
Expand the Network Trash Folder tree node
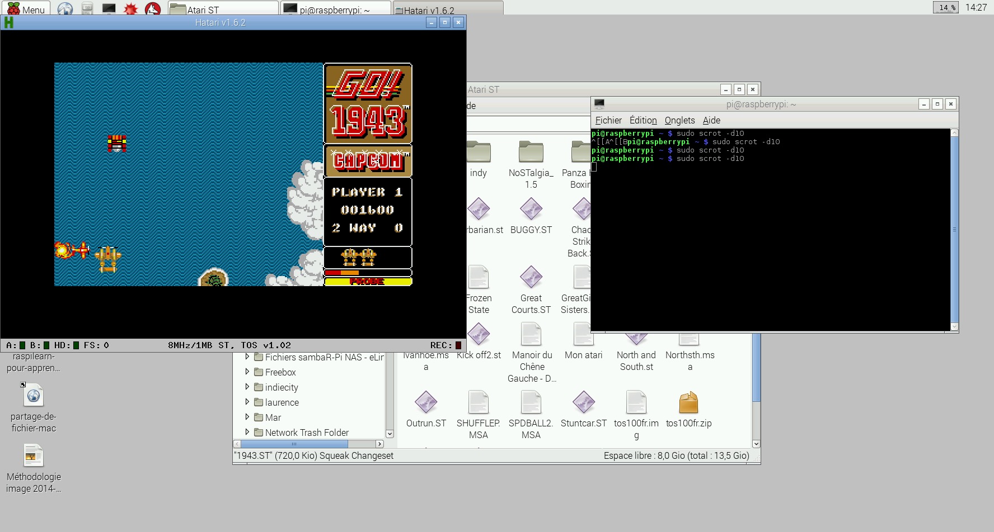(247, 432)
